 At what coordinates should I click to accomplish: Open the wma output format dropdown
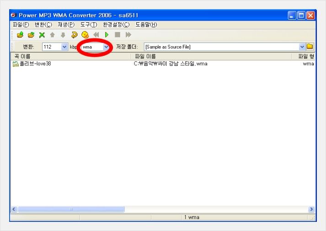point(106,47)
